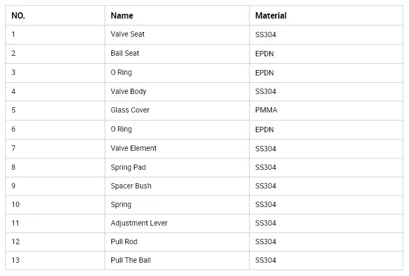409x276 pixels.
Task: Select the "Spacer Bush" cell
Action: (131, 186)
